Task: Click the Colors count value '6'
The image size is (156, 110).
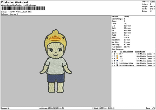Action: point(150,4)
